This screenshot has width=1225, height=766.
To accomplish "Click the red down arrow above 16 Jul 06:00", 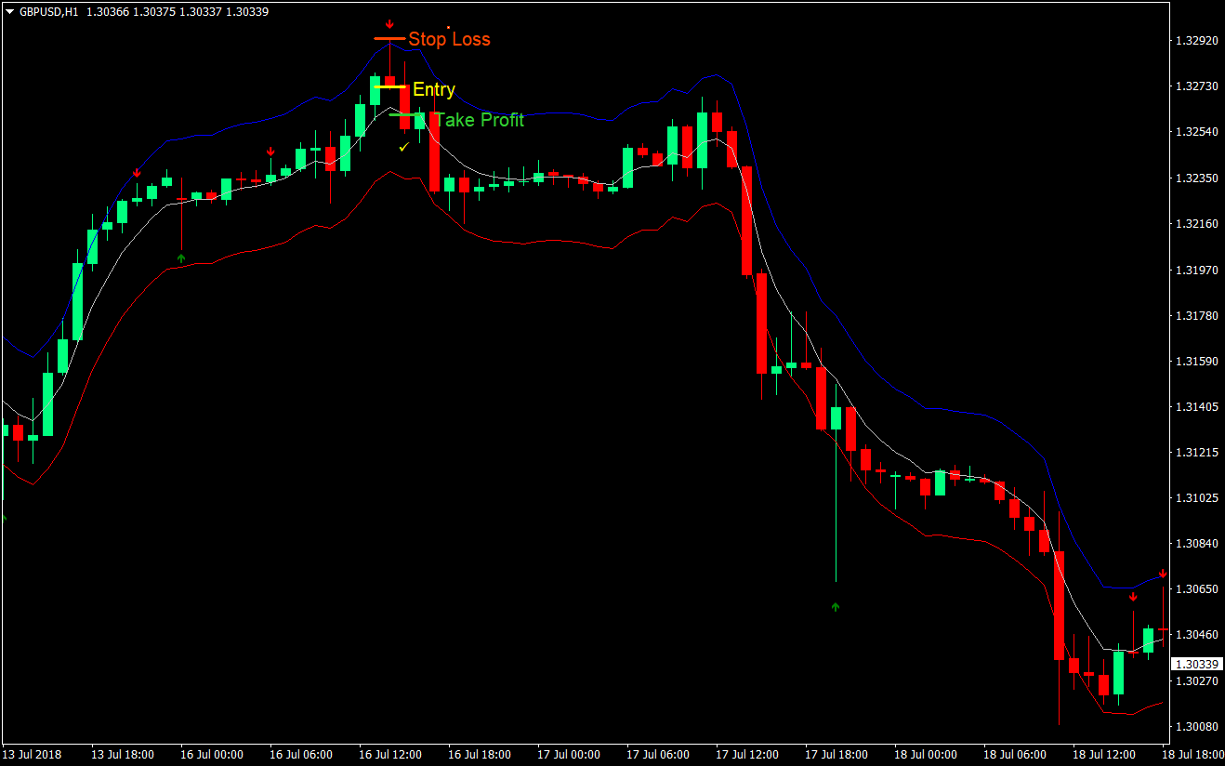I will point(270,151).
